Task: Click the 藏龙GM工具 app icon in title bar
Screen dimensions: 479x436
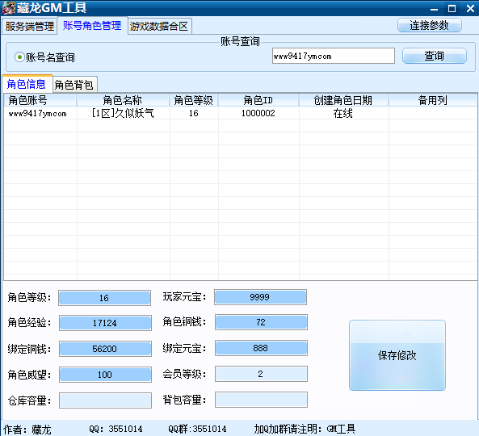Action: [9, 8]
